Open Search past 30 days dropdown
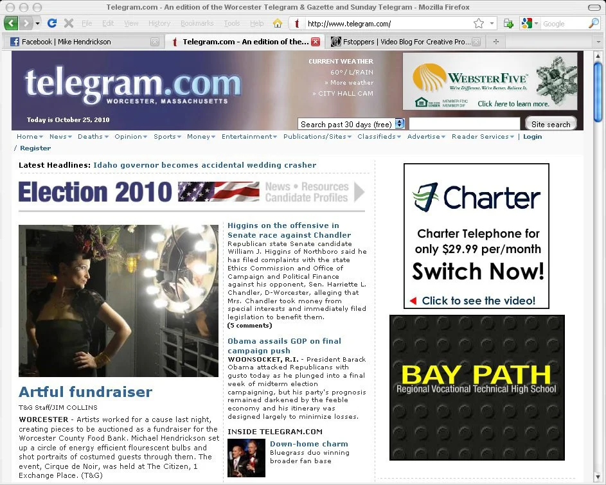Image resolution: width=606 pixels, height=485 pixels. coord(351,124)
